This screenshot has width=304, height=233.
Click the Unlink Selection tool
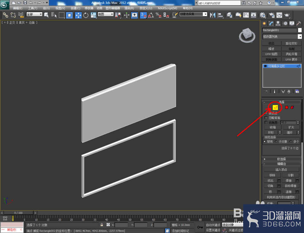13,15
